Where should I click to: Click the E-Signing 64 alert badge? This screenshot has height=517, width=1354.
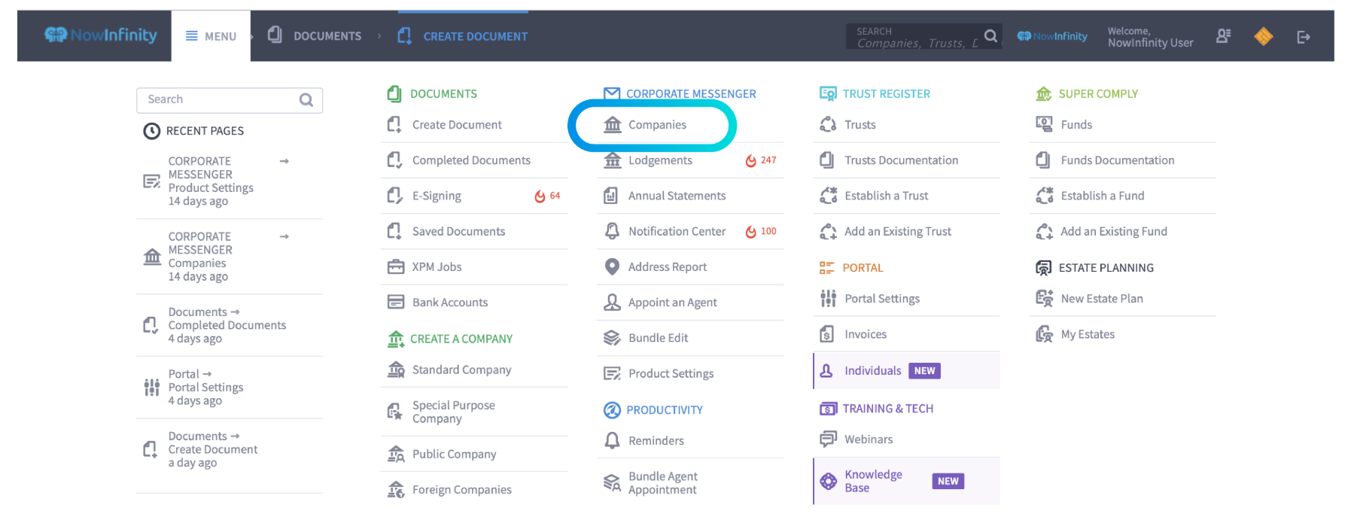(548, 196)
